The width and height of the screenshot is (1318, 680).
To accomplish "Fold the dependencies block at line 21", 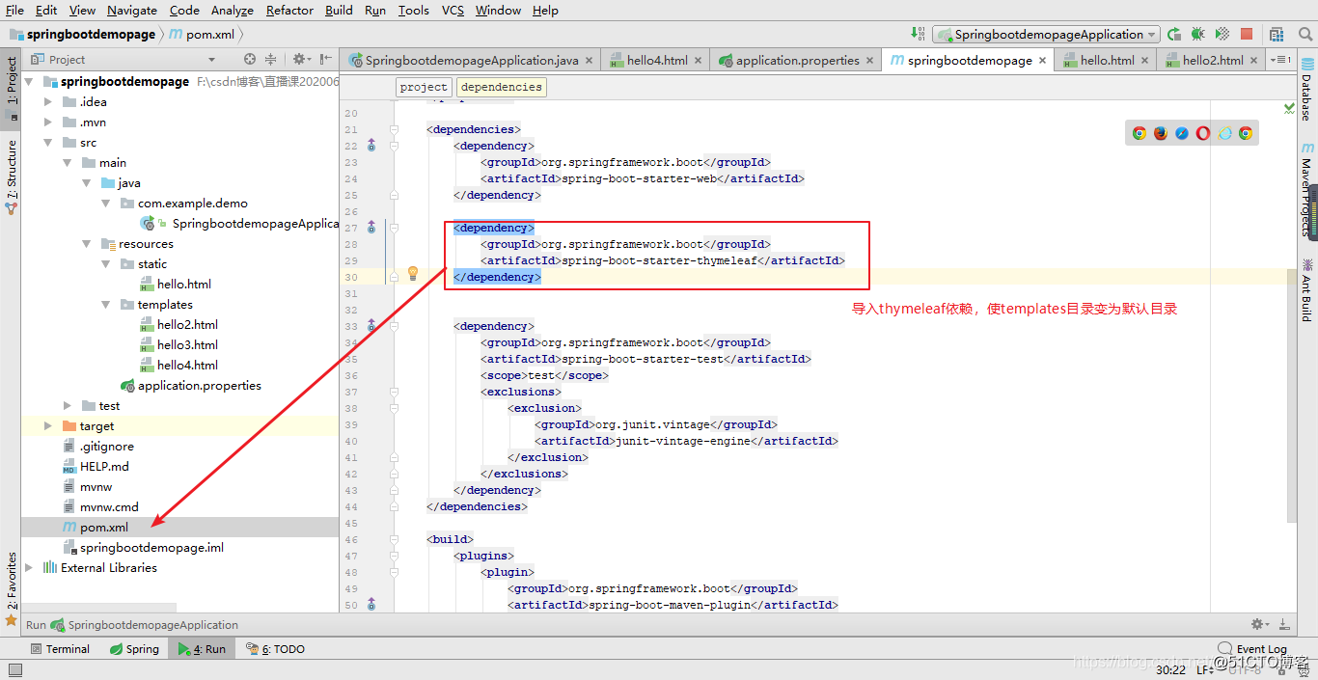I will [394, 129].
